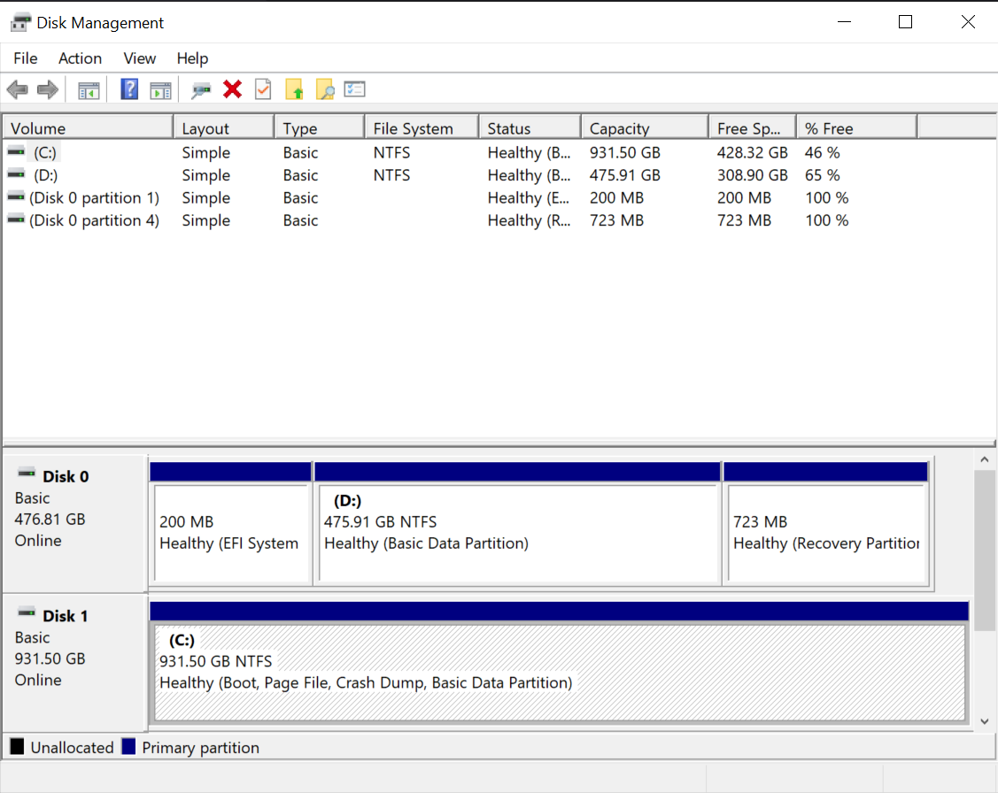Sort by the Free Space column header
The image size is (998, 793).
click(x=753, y=127)
